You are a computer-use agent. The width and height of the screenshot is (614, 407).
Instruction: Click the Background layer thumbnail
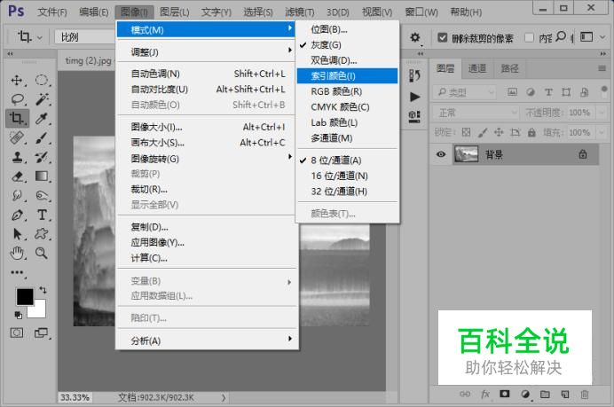pyautogui.click(x=466, y=154)
